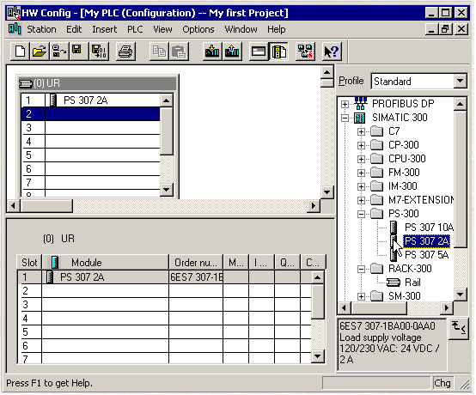476x395 pixels.
Task: Print the hardware configuration
Action: 125,52
